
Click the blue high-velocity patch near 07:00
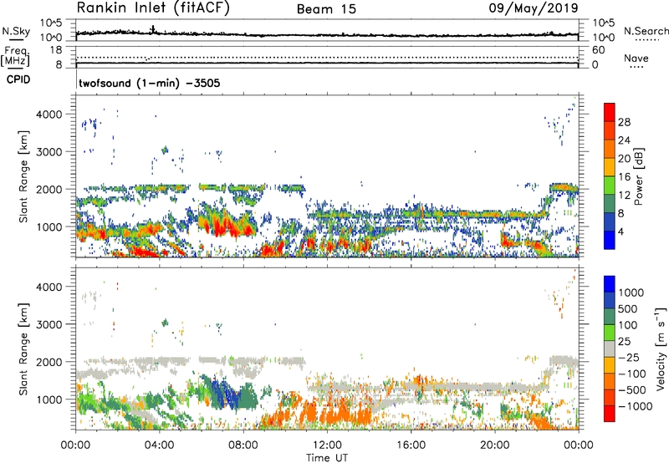222,393
